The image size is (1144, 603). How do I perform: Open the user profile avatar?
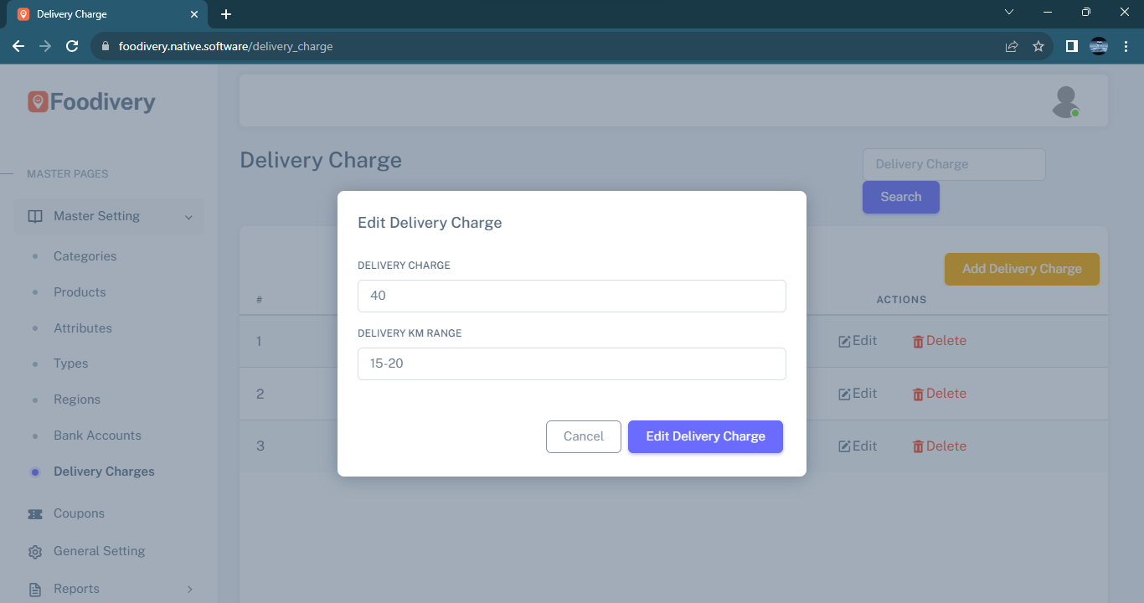(1065, 101)
